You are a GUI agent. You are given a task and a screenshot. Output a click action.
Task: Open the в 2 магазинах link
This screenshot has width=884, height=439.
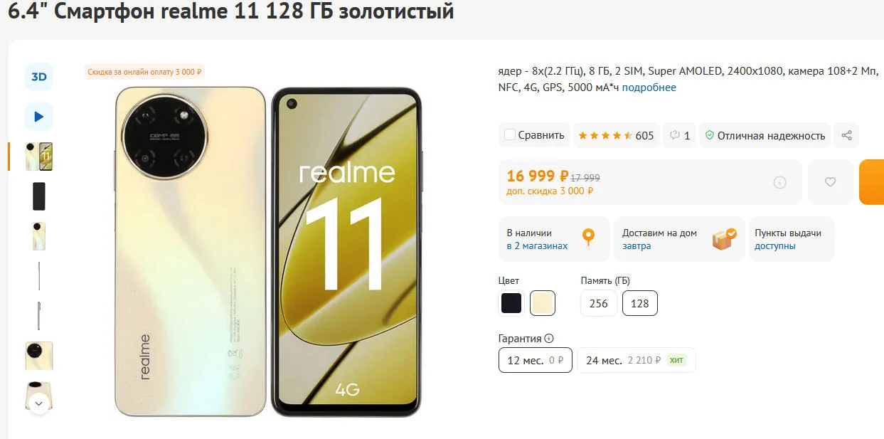coord(537,246)
